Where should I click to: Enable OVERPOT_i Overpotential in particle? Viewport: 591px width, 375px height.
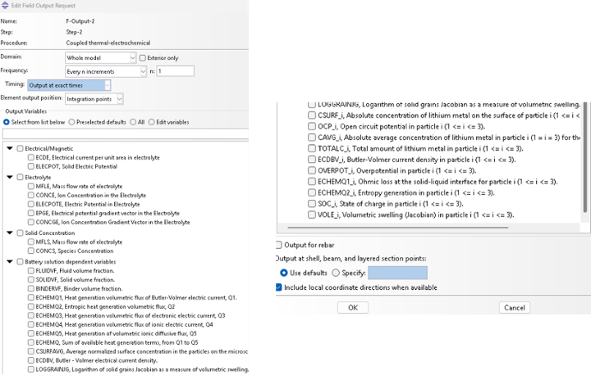tap(312, 170)
